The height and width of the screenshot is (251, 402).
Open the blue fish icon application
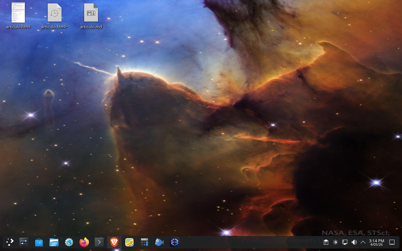[160, 242]
